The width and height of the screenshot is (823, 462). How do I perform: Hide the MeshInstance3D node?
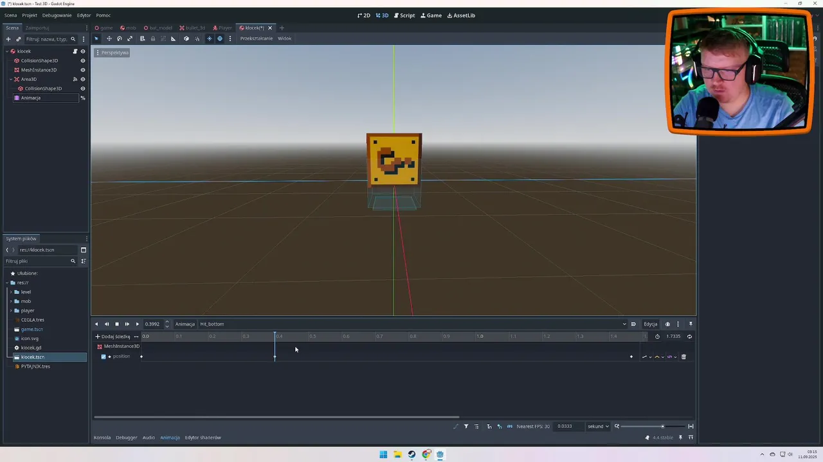[x=82, y=70]
